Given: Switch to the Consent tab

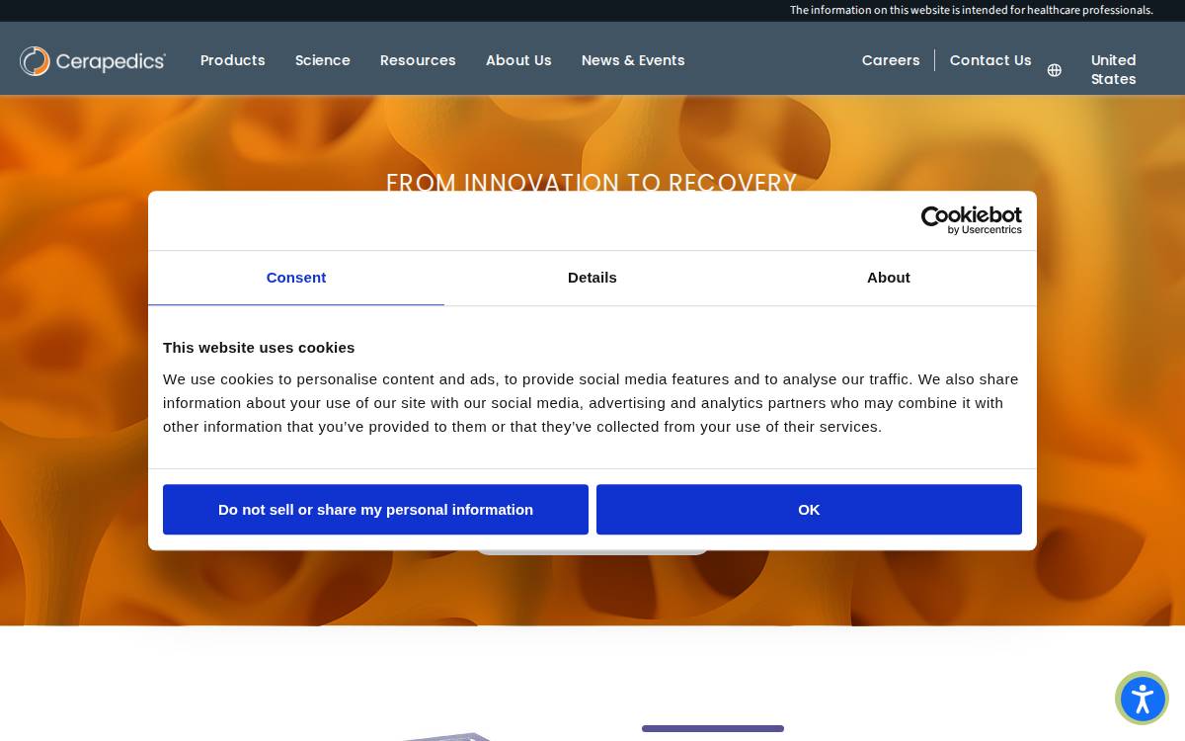Looking at the screenshot, I should point(296,278).
